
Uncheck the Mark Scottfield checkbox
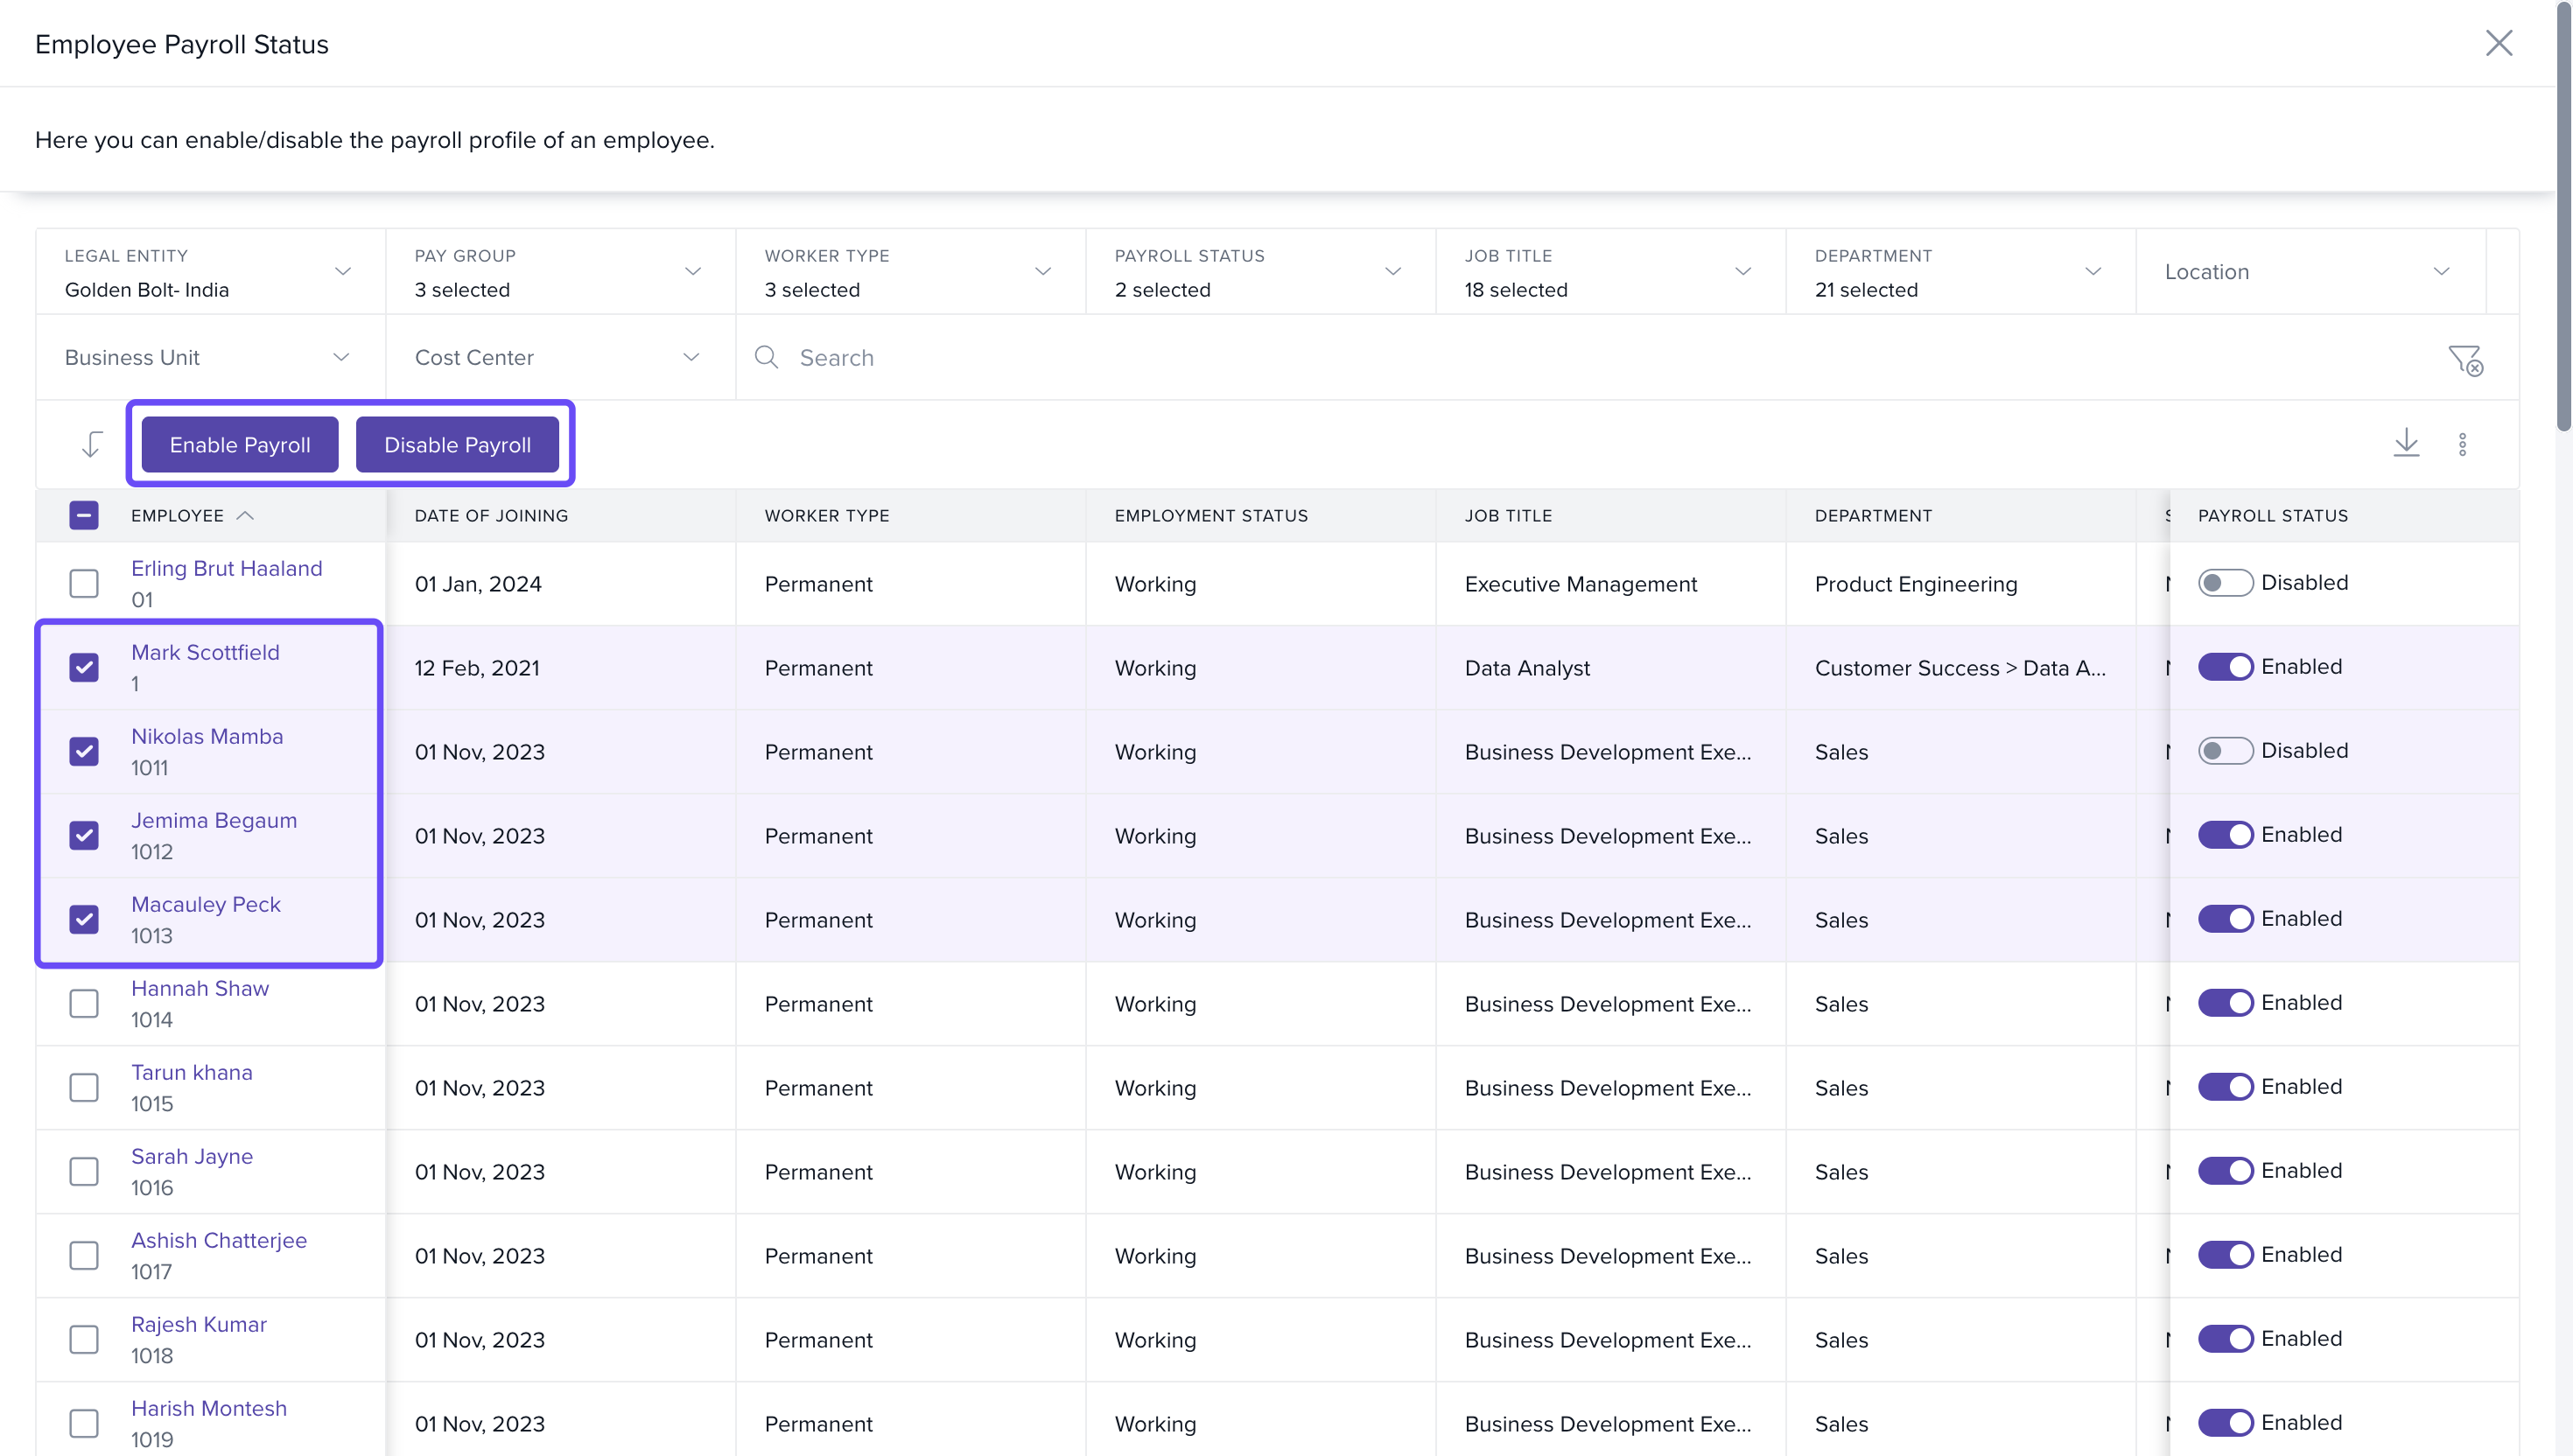click(84, 667)
